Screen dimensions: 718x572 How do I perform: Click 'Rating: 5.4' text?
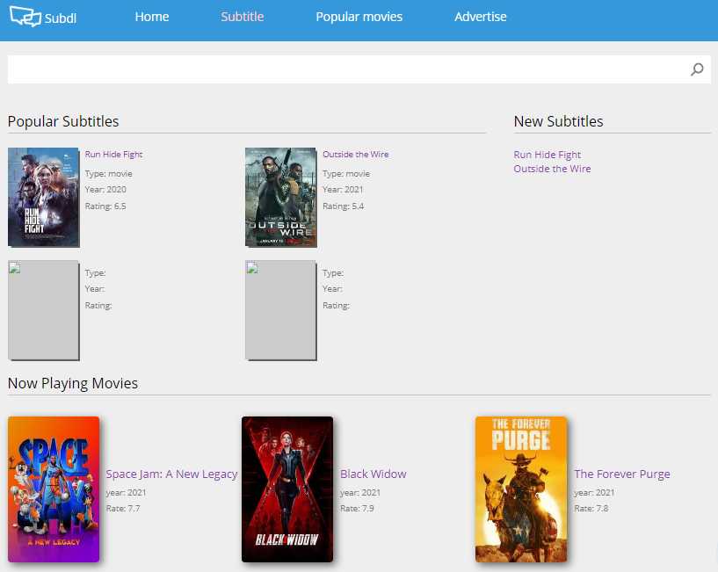coord(343,206)
